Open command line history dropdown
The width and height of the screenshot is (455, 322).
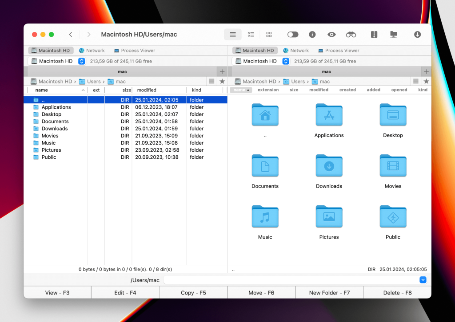(x=423, y=280)
